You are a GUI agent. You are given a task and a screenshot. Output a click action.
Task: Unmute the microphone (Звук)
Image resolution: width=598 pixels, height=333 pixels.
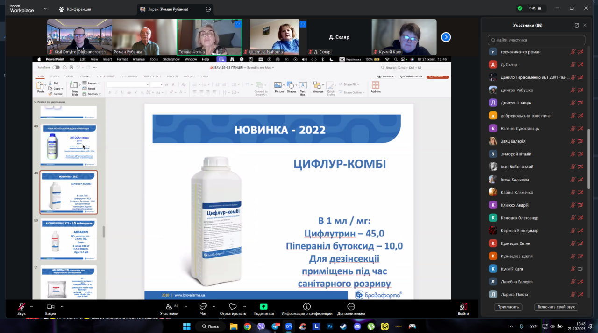21,306
